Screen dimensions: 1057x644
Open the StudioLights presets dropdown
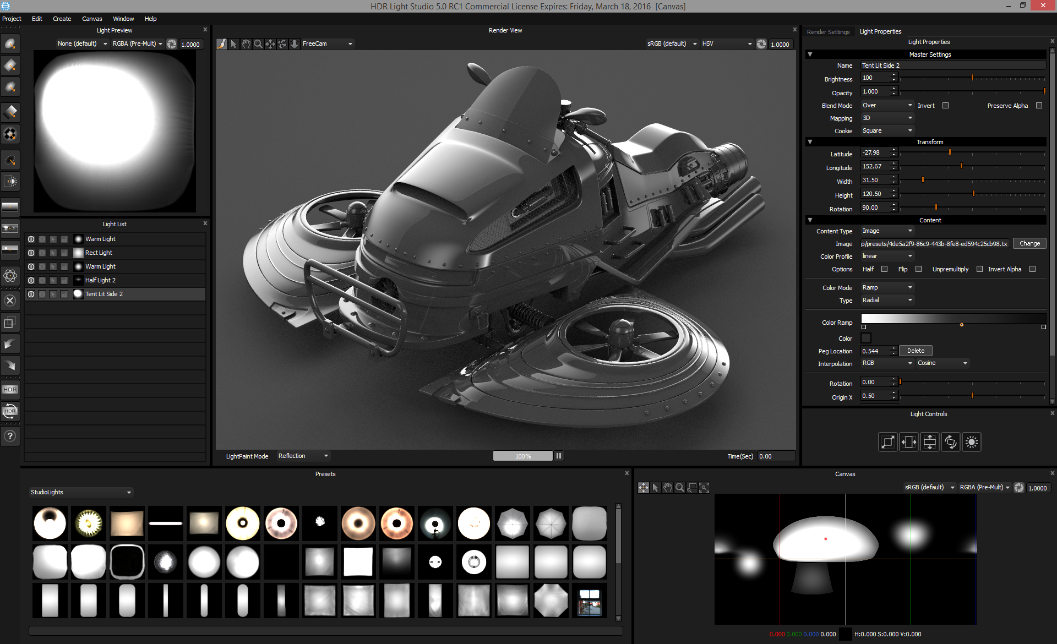click(x=81, y=492)
